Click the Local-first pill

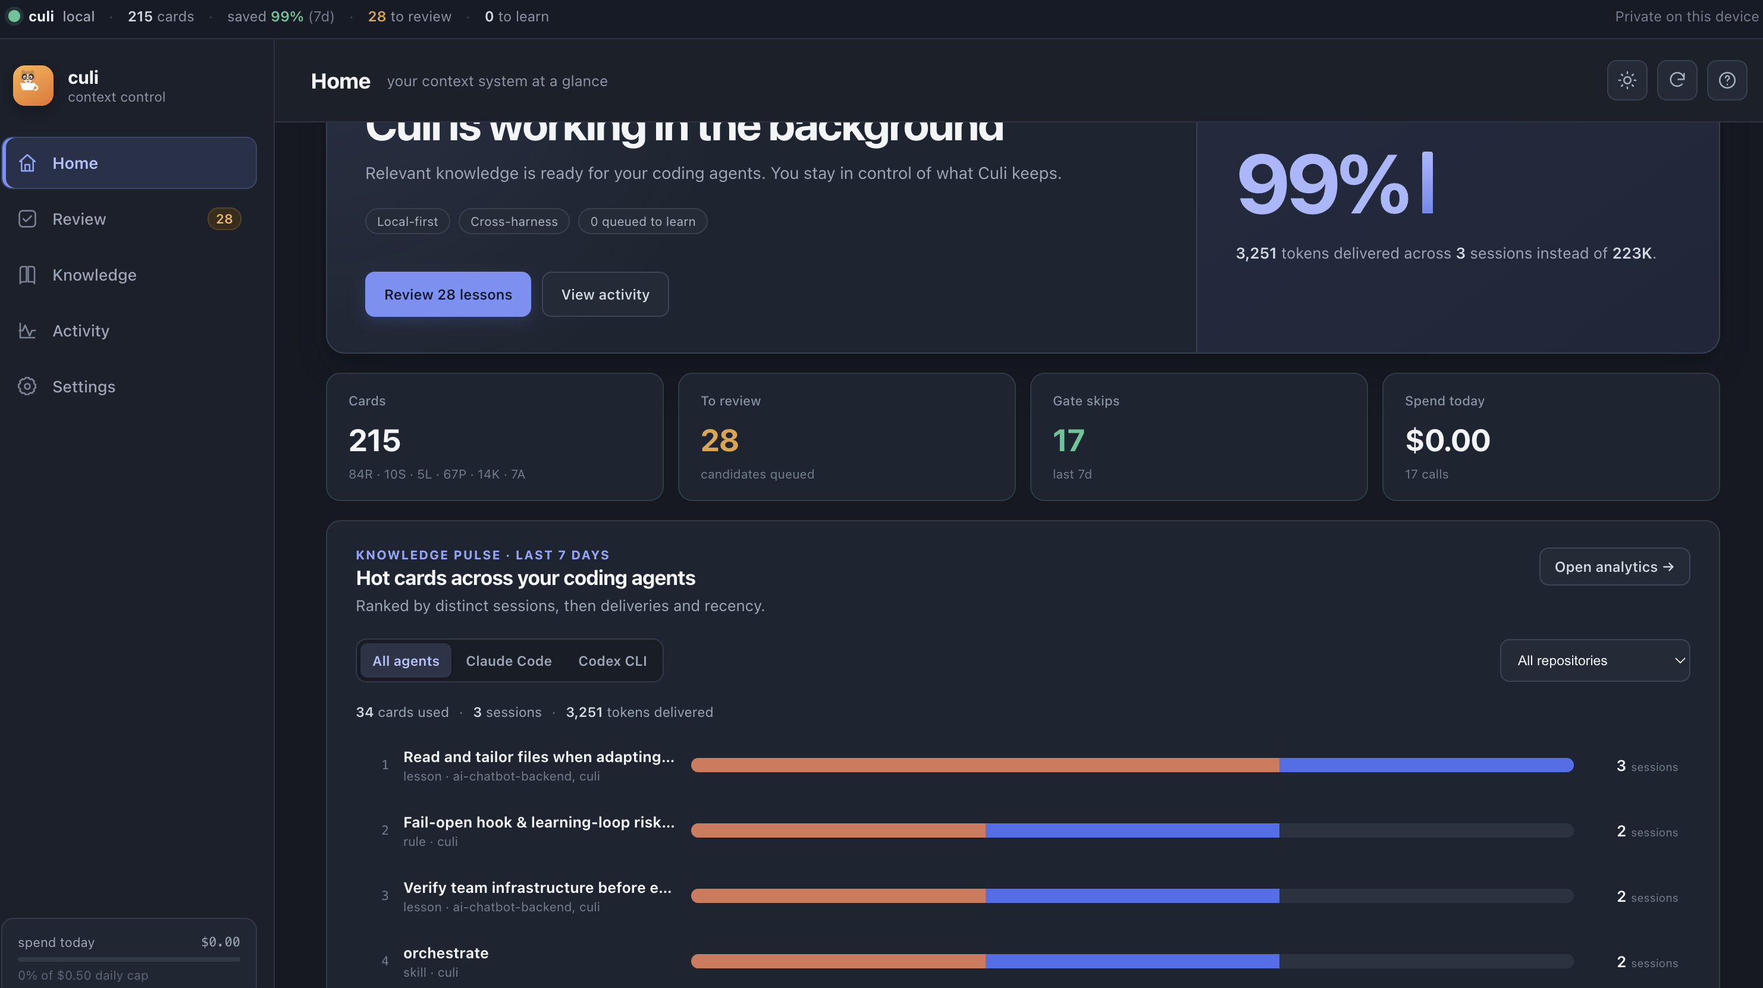[x=407, y=221]
